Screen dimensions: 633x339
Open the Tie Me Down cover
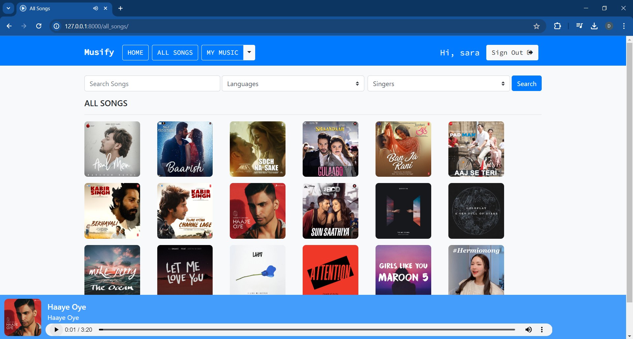click(403, 211)
